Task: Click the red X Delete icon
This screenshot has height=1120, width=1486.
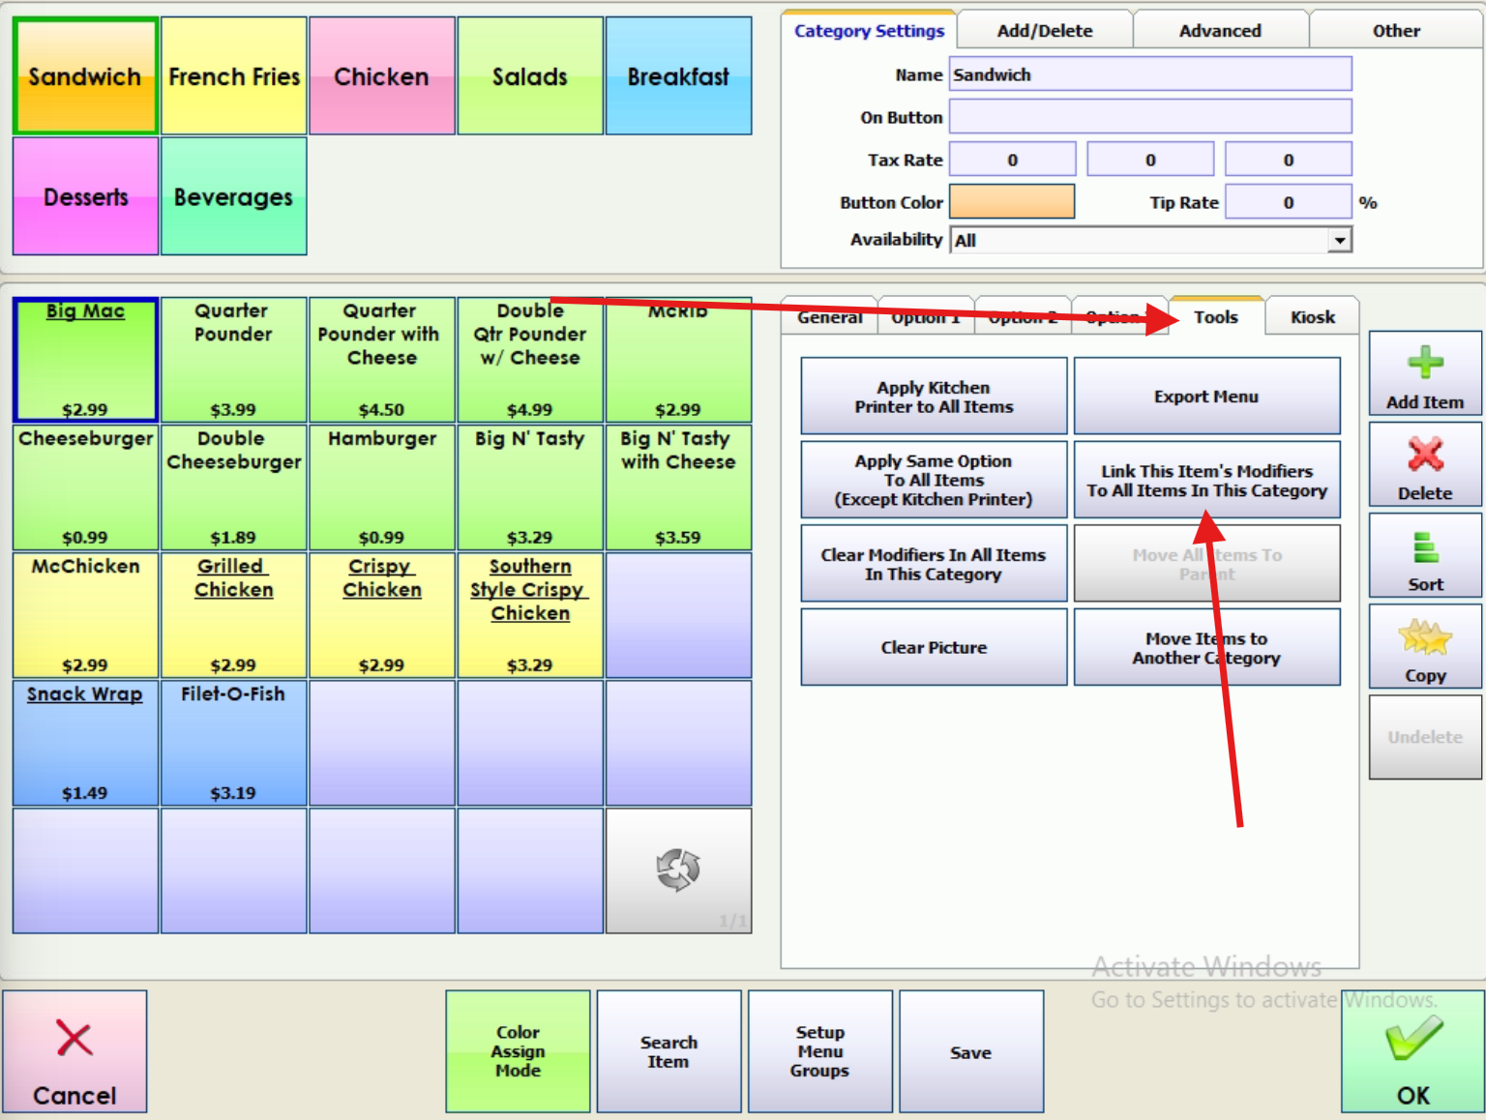Action: click(x=1425, y=465)
